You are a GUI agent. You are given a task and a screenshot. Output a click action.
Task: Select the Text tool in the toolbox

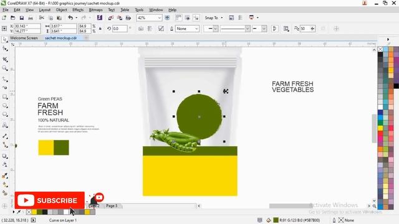[x=4, y=125]
